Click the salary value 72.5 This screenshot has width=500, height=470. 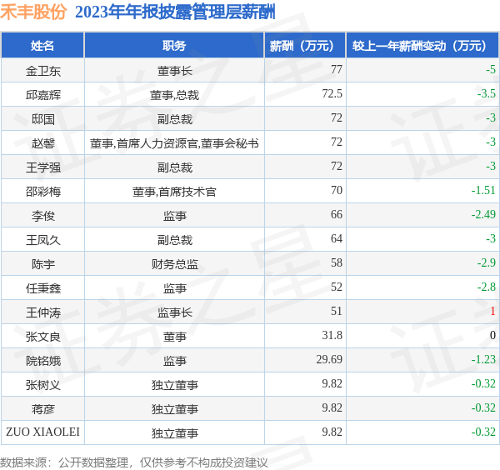tap(332, 93)
